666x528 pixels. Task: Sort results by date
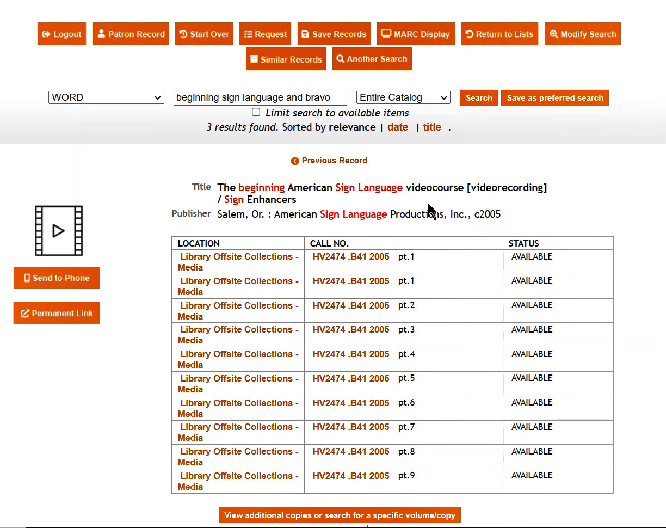397,127
